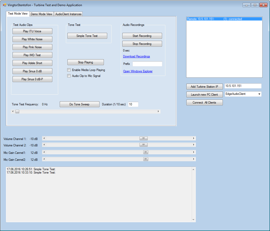Start the Simple Tone Test
Screen dimensions: 270x231
point(87,36)
